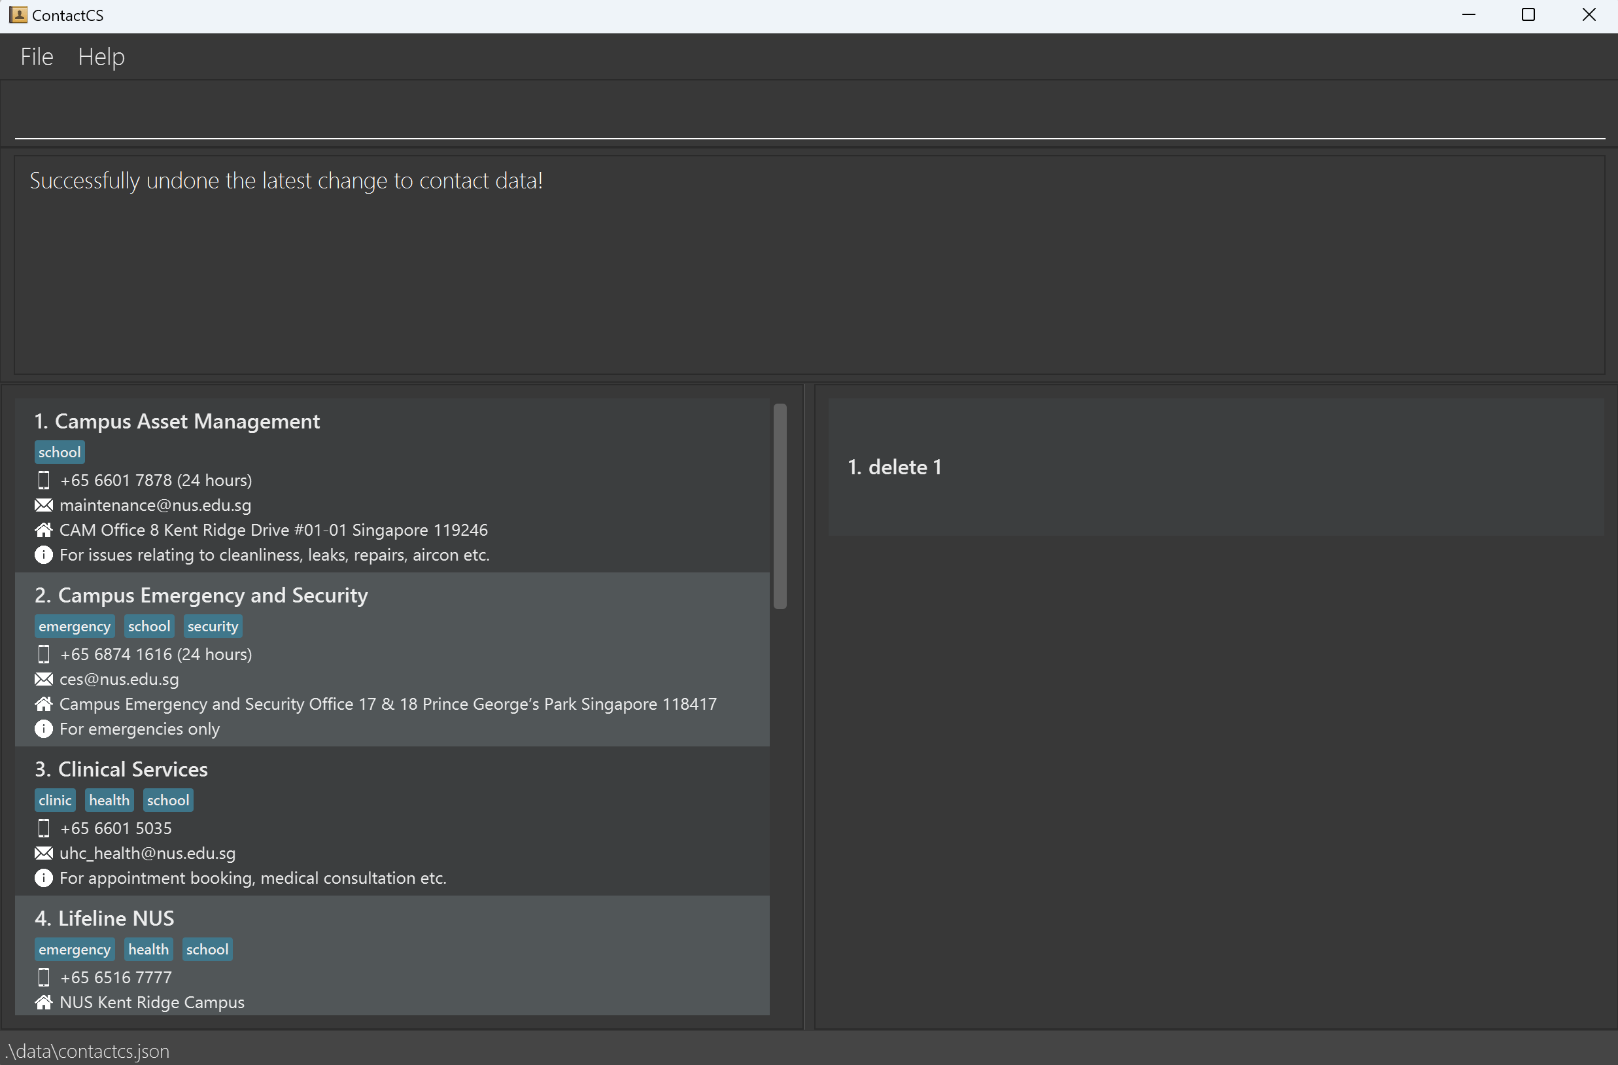Screen dimensions: 1618x1065
Task: Select the Campus Asset Management contact title
Action: click(177, 422)
